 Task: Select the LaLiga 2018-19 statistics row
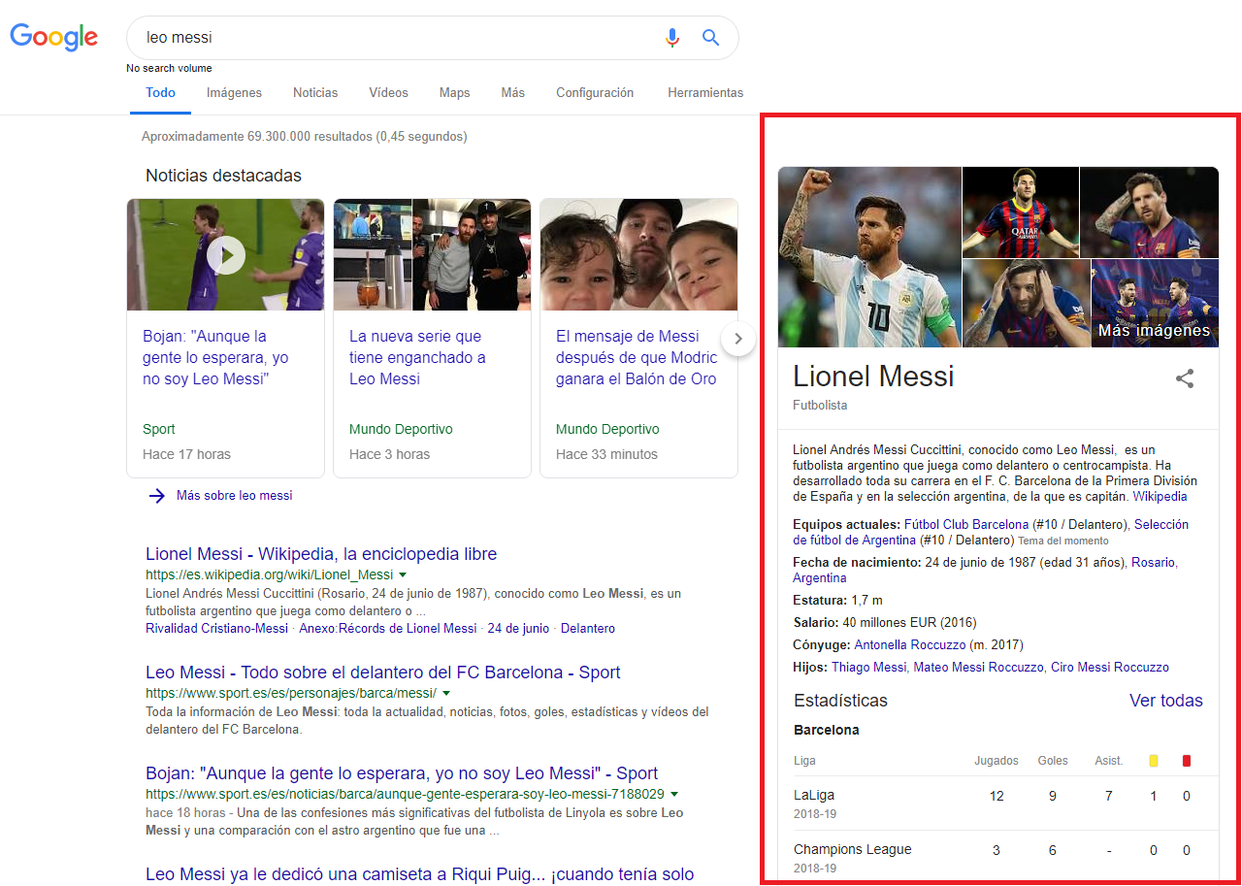click(x=998, y=804)
